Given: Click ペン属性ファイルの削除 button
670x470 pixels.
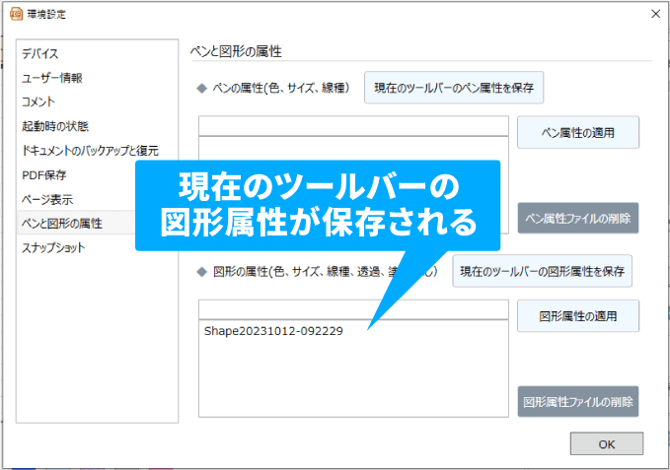Looking at the screenshot, I should click(x=578, y=218).
